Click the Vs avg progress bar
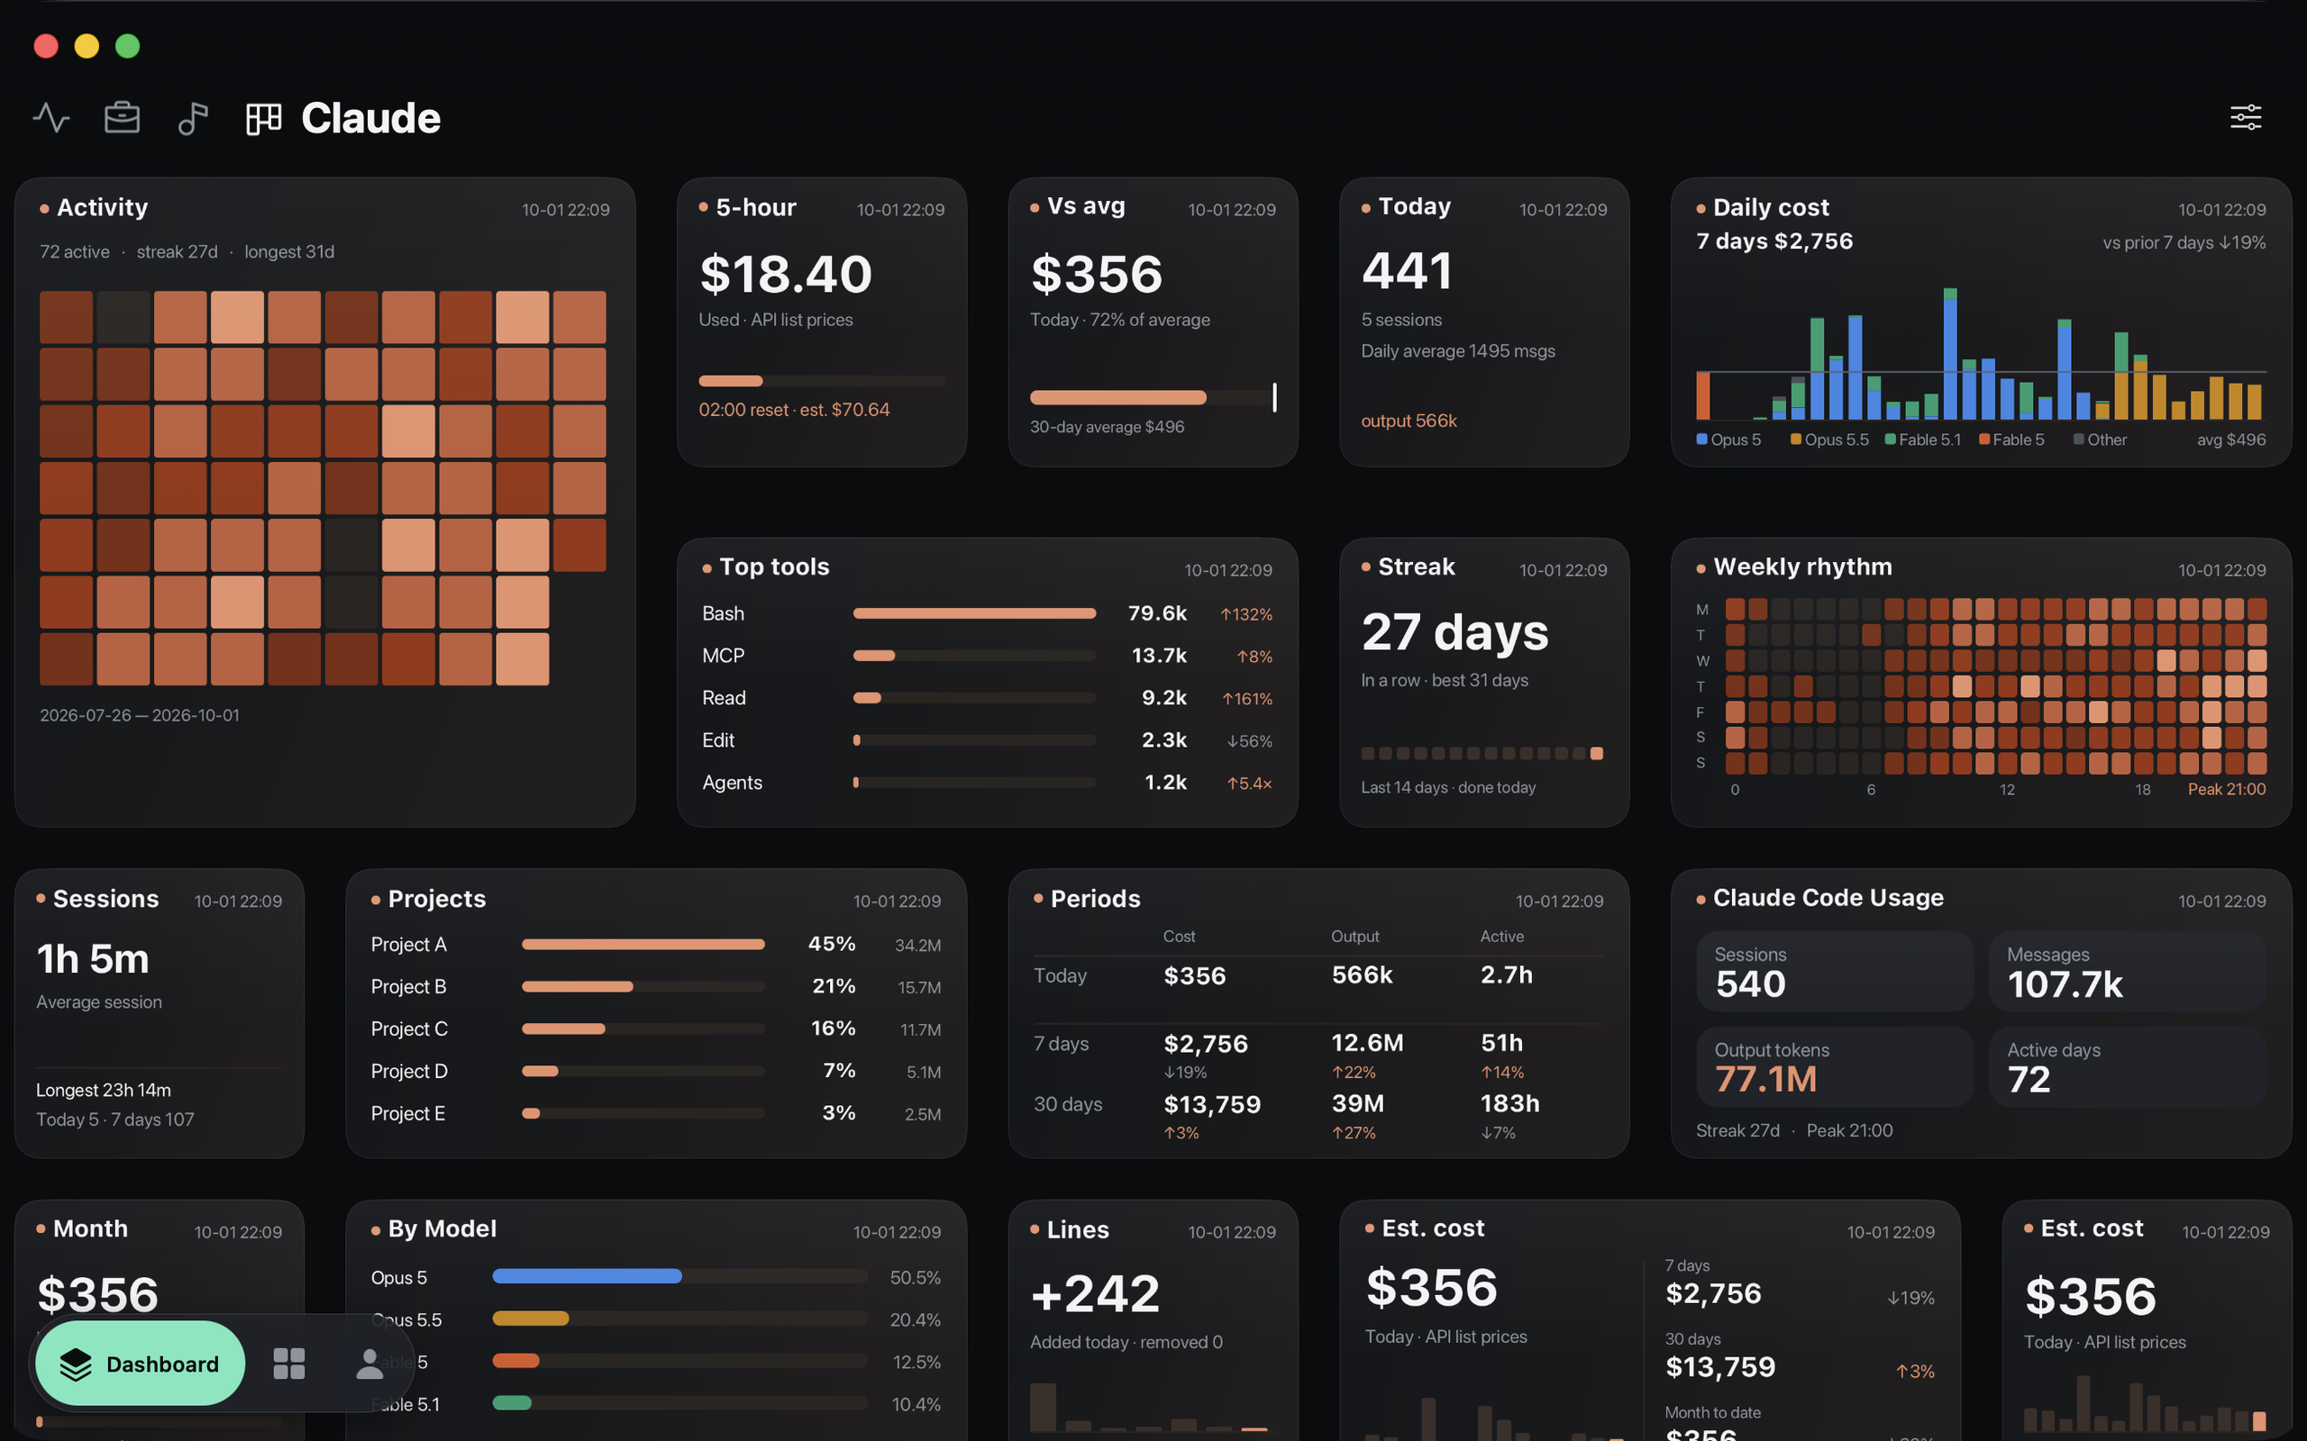The image size is (2307, 1441). coord(1153,397)
